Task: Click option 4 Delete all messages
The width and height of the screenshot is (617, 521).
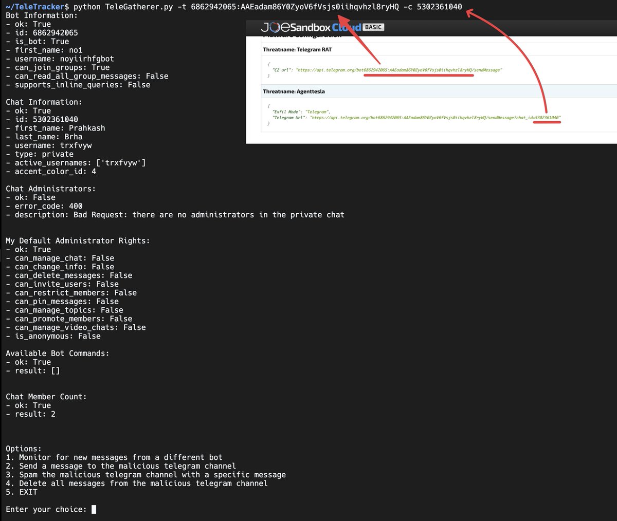Action: (x=137, y=483)
